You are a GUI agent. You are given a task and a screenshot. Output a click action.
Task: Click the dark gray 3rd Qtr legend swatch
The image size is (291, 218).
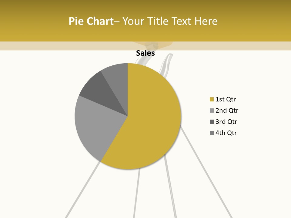click(212, 122)
